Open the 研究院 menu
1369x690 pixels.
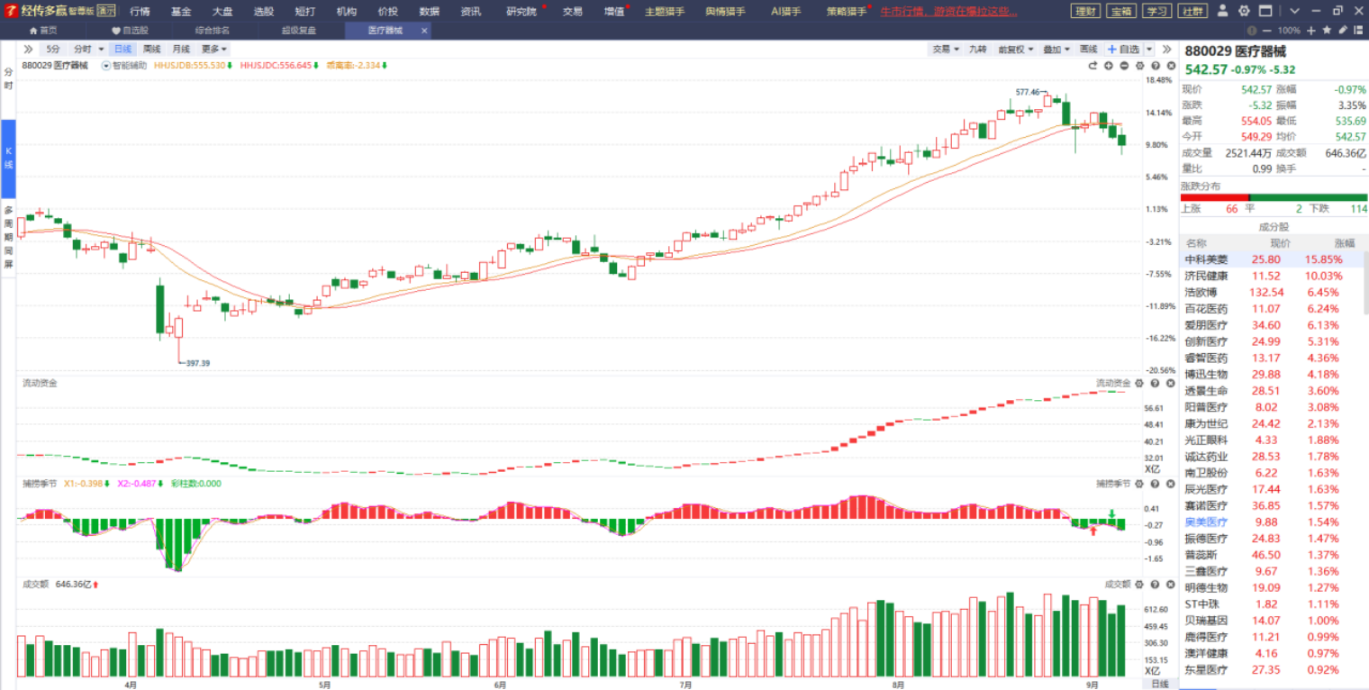click(521, 11)
